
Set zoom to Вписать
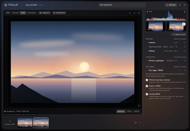121,111
